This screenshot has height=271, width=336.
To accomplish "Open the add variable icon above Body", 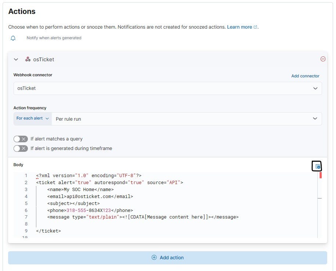I will click(x=318, y=166).
